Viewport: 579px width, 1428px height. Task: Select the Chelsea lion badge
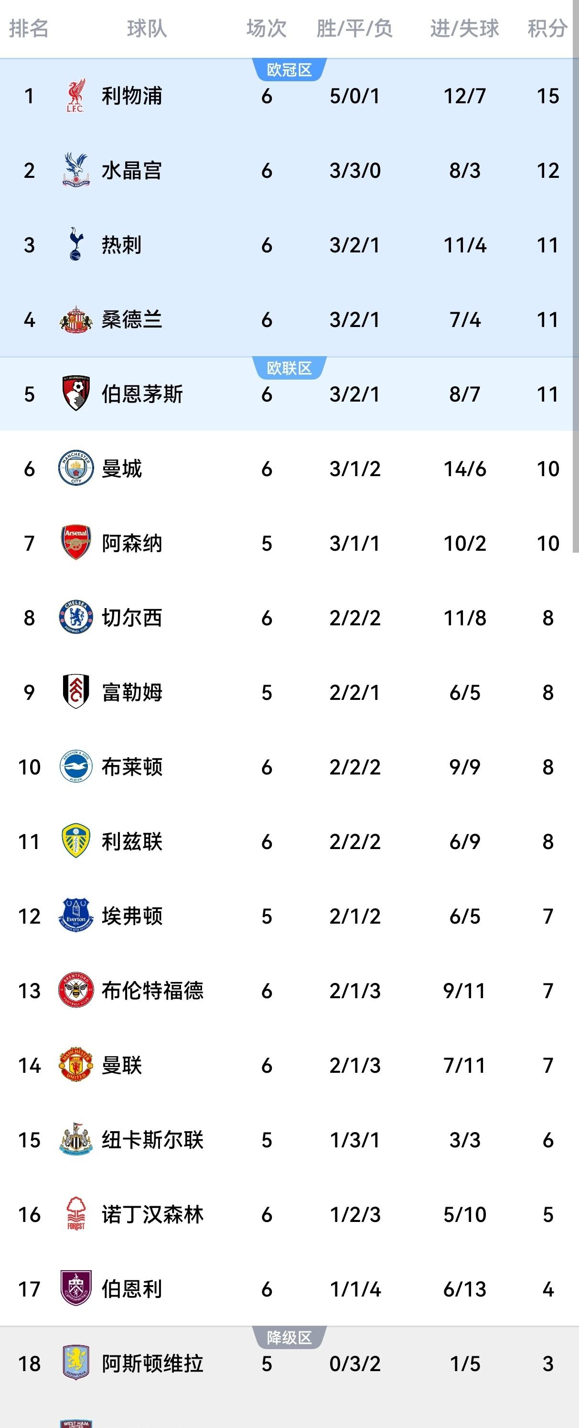coord(76,618)
